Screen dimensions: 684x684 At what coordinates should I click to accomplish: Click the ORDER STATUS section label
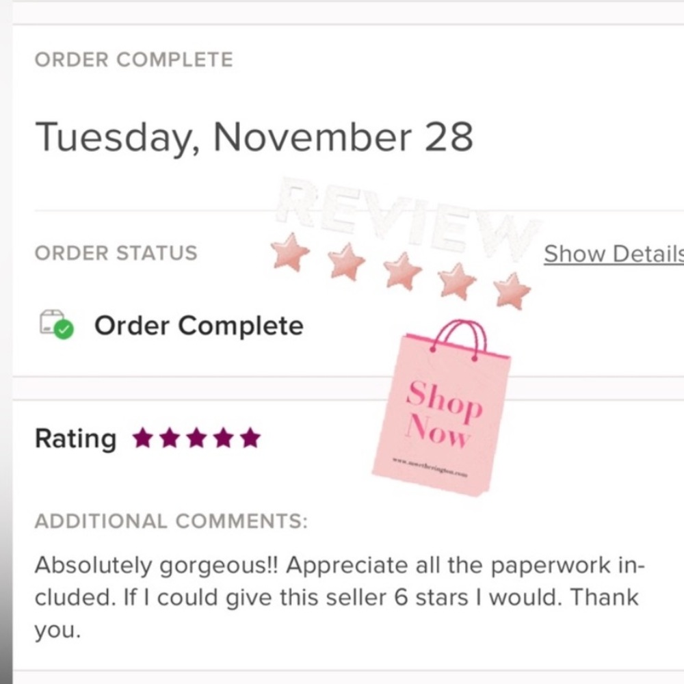116,254
